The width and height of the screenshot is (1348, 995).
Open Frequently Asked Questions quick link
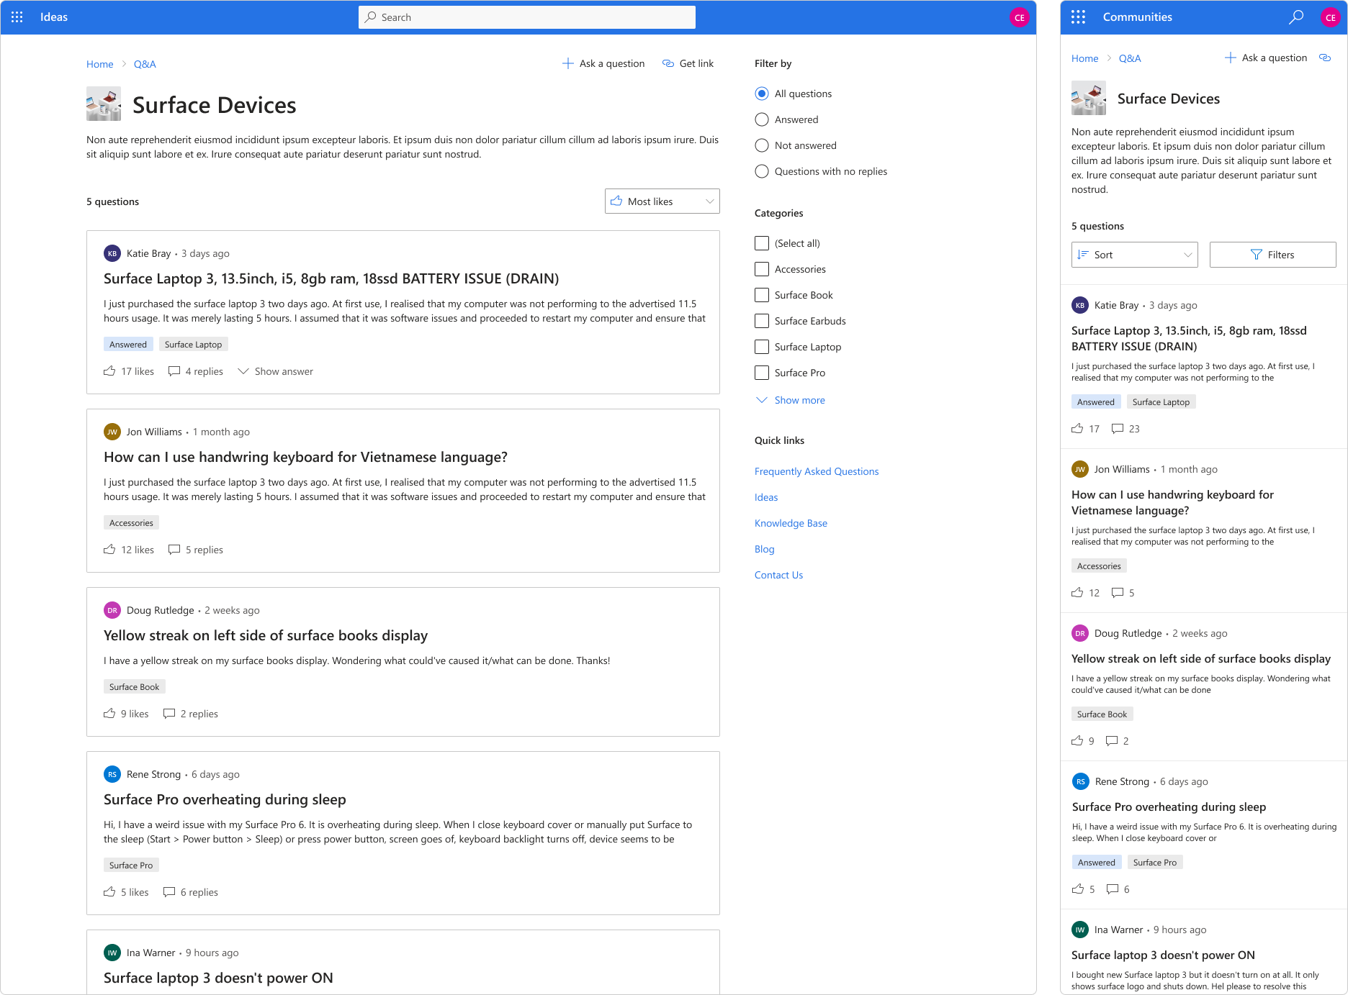click(x=817, y=471)
